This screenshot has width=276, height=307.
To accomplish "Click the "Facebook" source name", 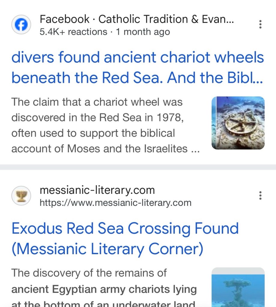I will point(65,19).
